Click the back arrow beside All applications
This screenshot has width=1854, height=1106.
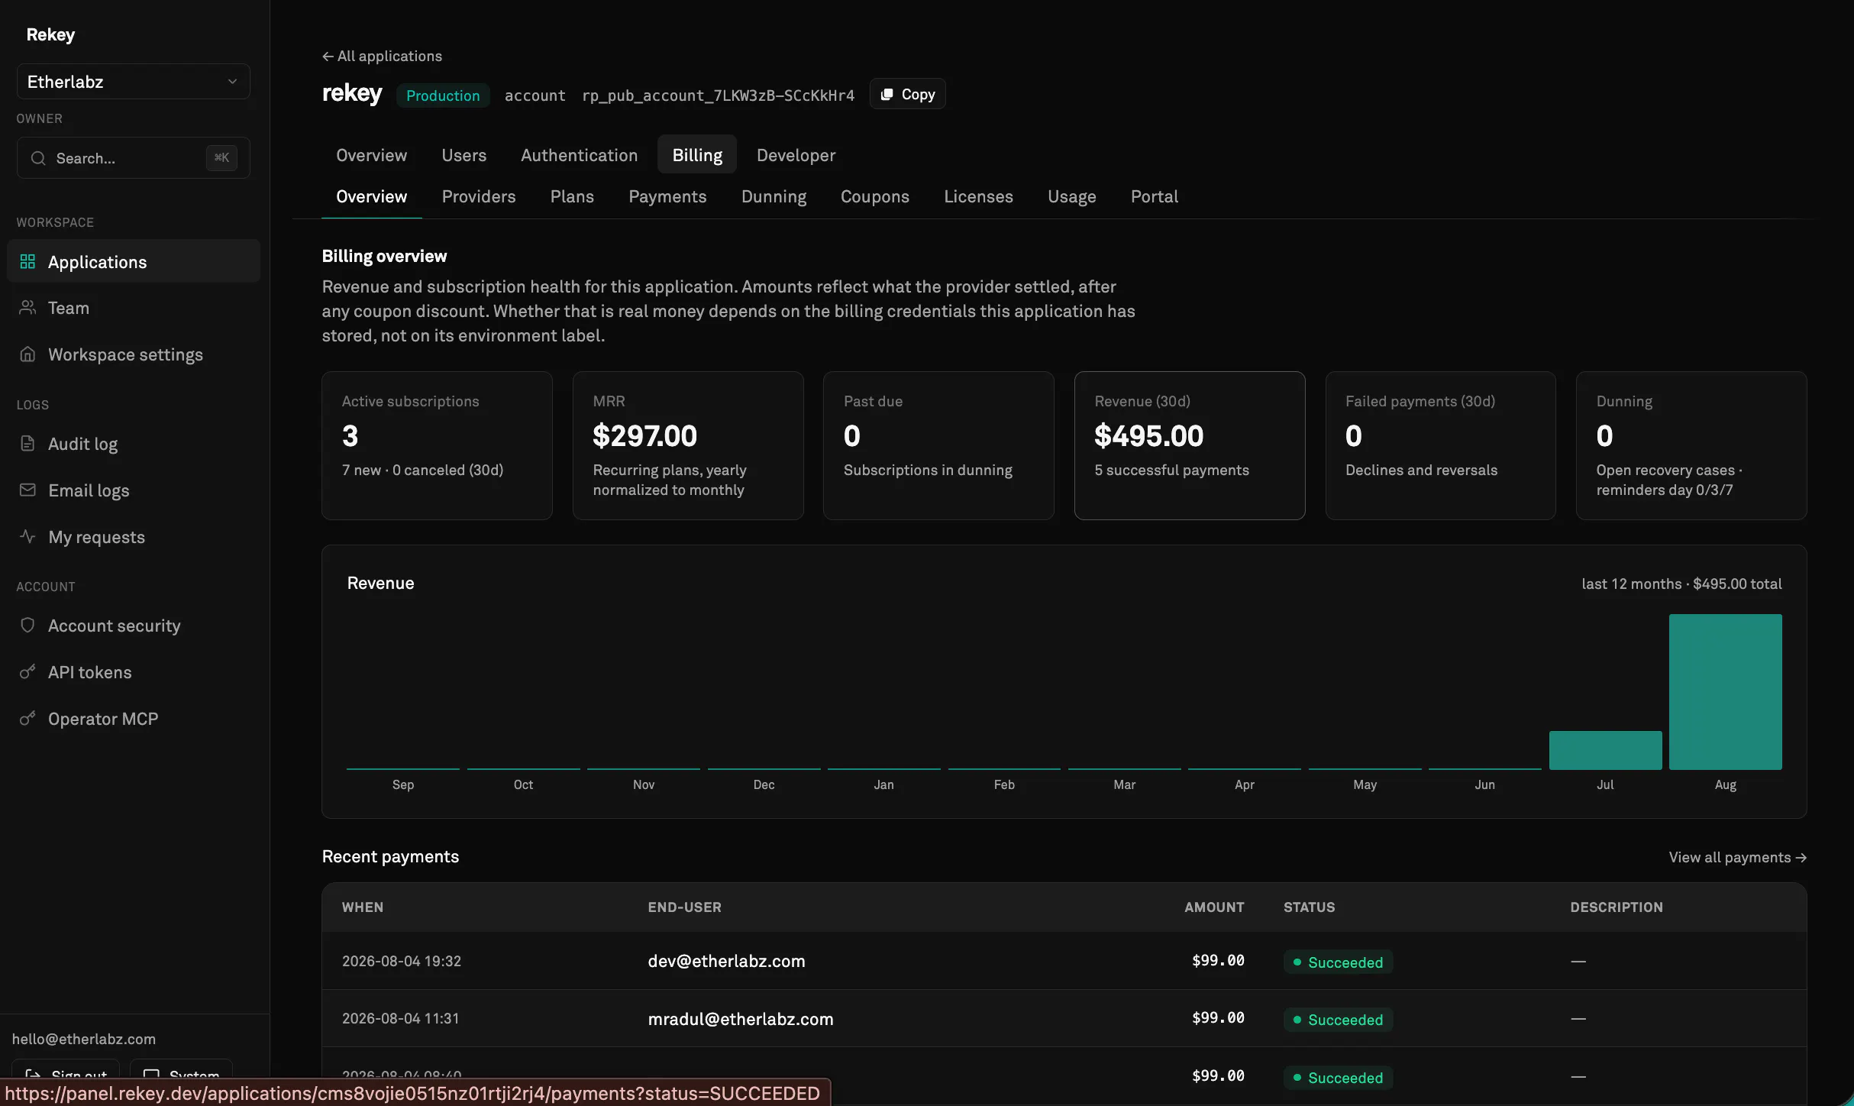[328, 56]
